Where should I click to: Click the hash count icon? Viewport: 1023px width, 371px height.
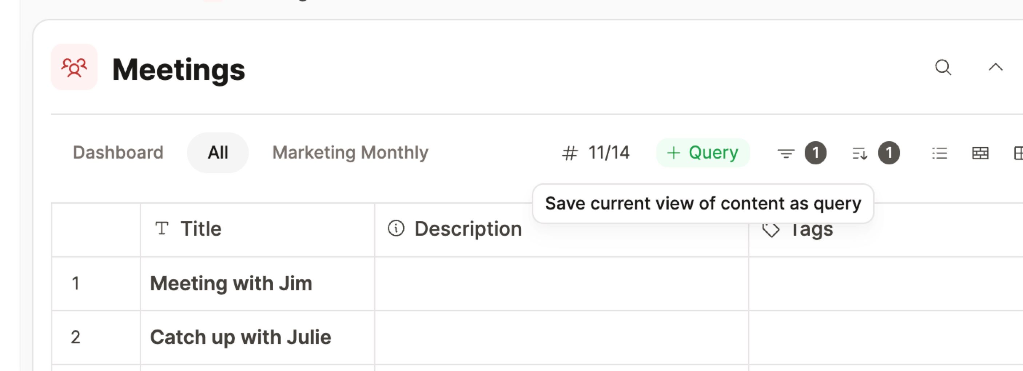click(569, 153)
